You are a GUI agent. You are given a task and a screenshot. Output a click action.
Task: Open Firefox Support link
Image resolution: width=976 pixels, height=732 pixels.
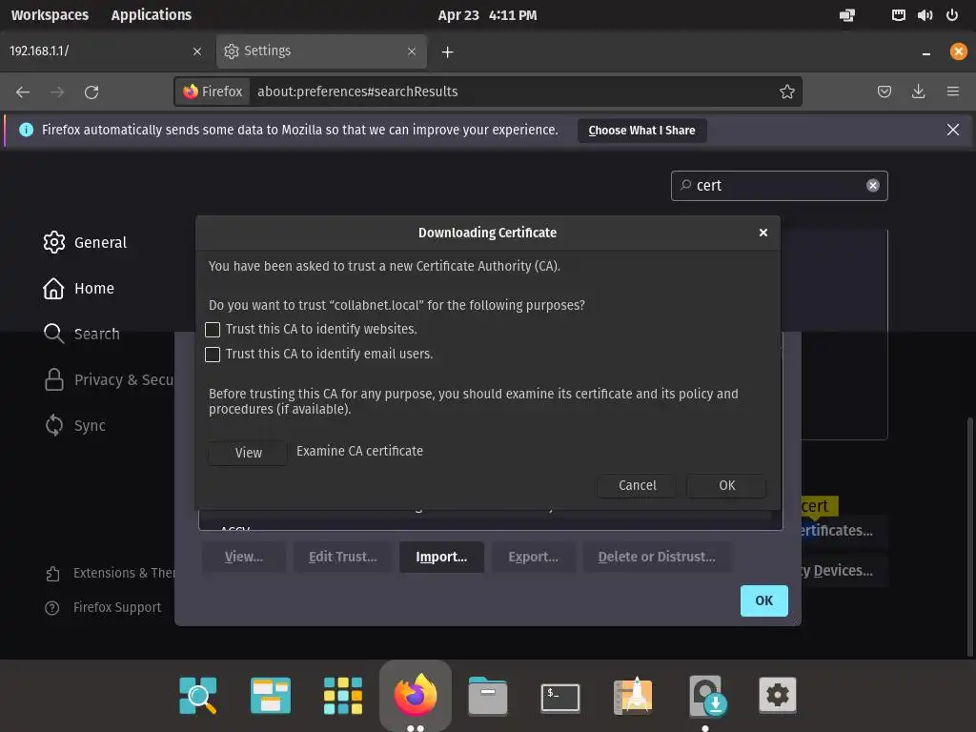[103, 607]
